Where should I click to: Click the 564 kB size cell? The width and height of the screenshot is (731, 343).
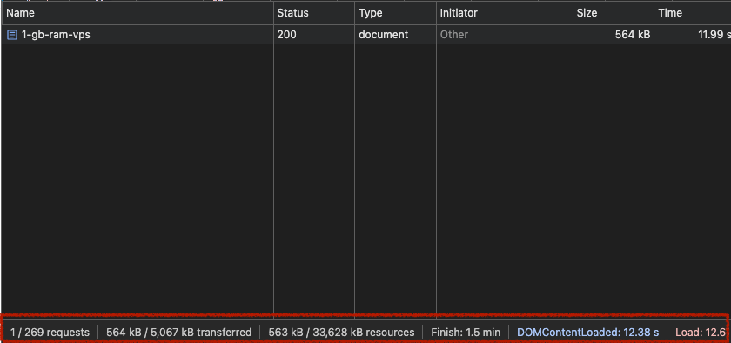pos(613,35)
